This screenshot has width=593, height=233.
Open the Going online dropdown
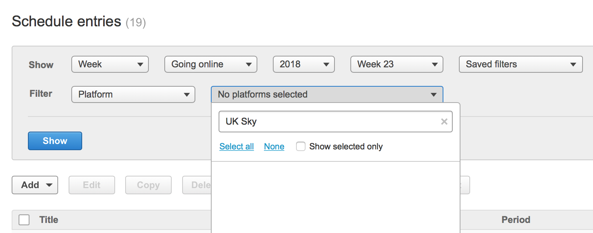click(x=210, y=64)
